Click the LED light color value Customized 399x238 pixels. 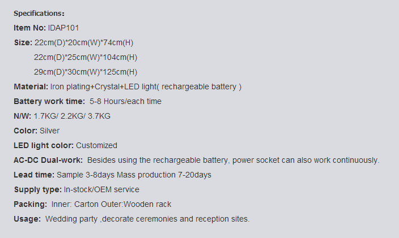click(96, 146)
